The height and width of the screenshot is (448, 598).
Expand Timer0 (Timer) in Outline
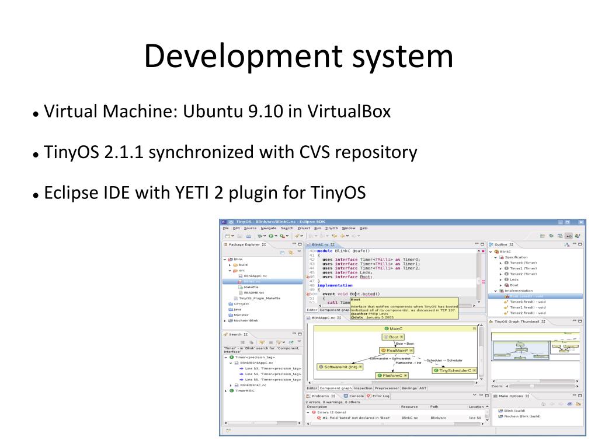coord(500,263)
